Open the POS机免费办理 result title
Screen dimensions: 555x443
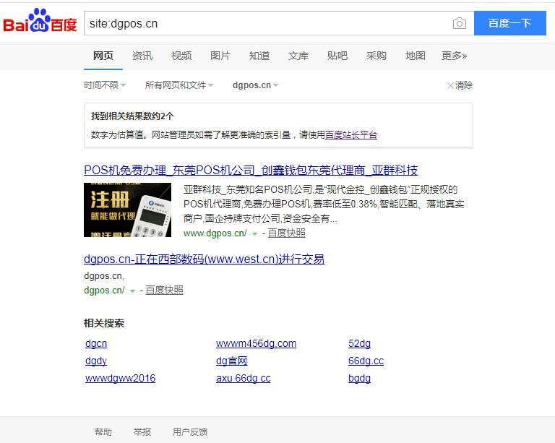(x=251, y=171)
